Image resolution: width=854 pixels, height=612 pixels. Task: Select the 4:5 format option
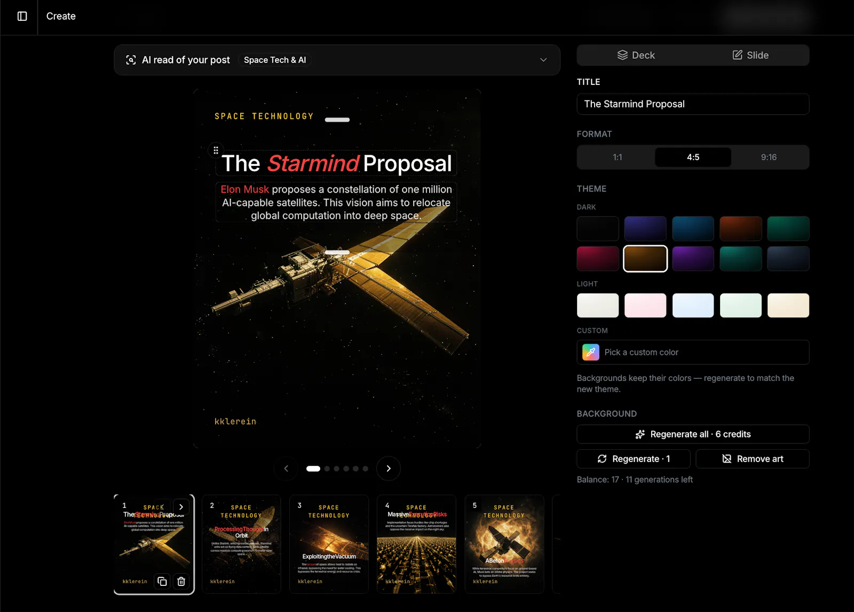[x=693, y=157]
